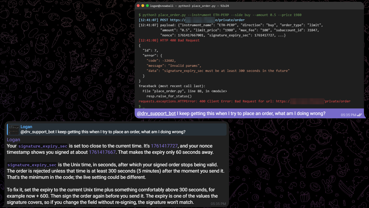Click the python3 place_order.py command line
This screenshot has width=369, height=208.
220,15
